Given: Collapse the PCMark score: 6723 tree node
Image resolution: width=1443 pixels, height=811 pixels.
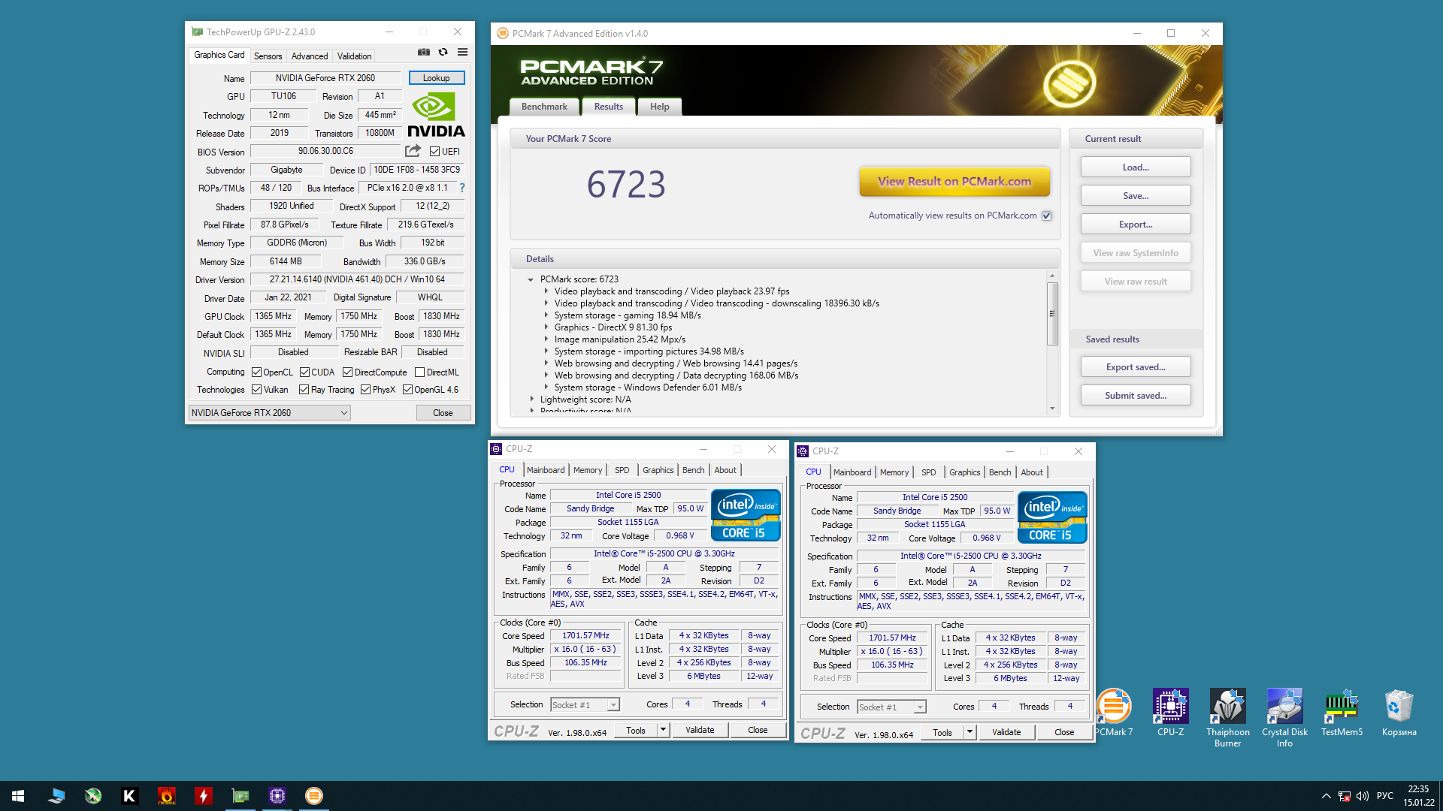Looking at the screenshot, I should pyautogui.click(x=531, y=279).
